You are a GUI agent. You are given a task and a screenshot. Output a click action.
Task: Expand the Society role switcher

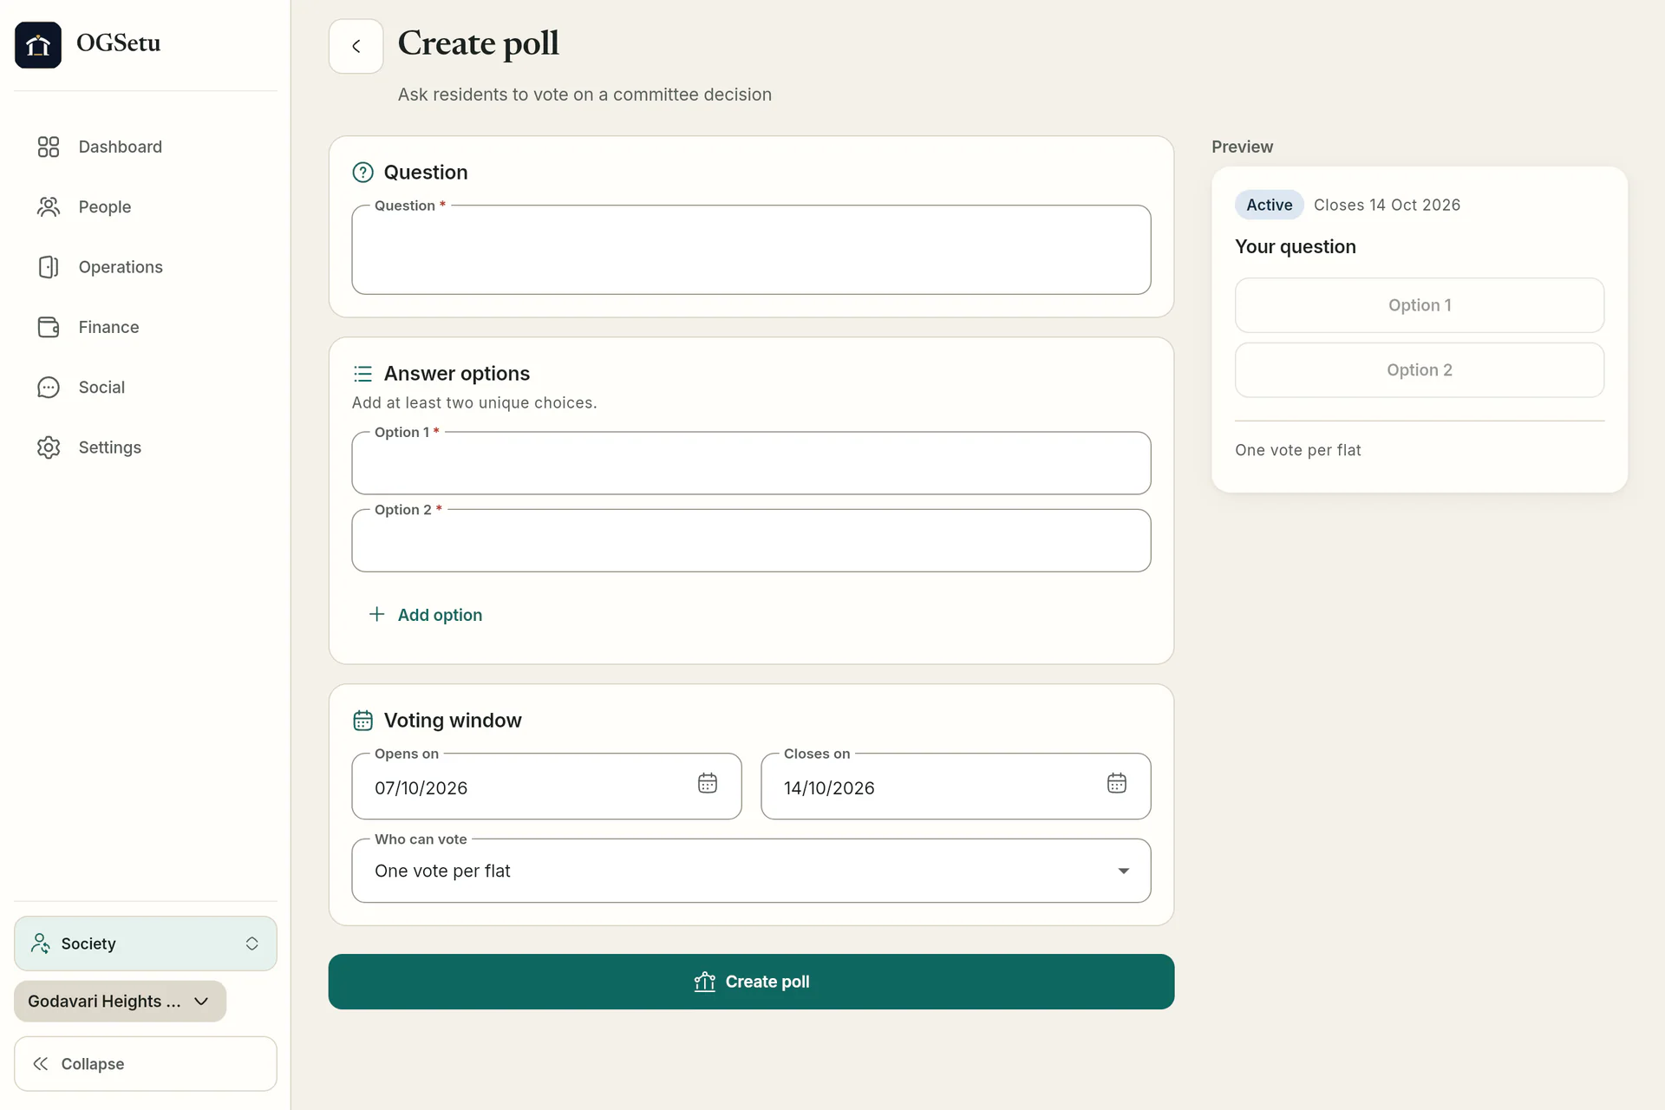(x=146, y=943)
